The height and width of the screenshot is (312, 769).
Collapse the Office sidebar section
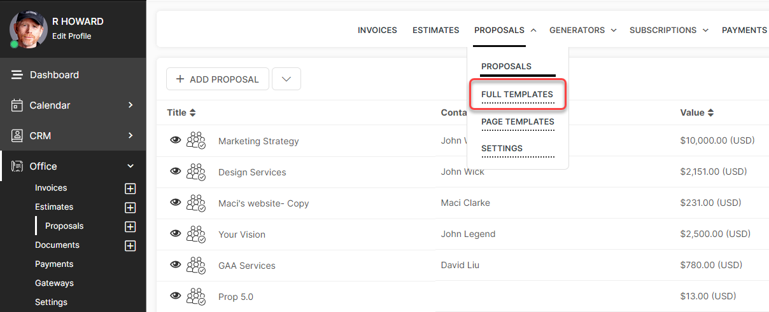131,166
